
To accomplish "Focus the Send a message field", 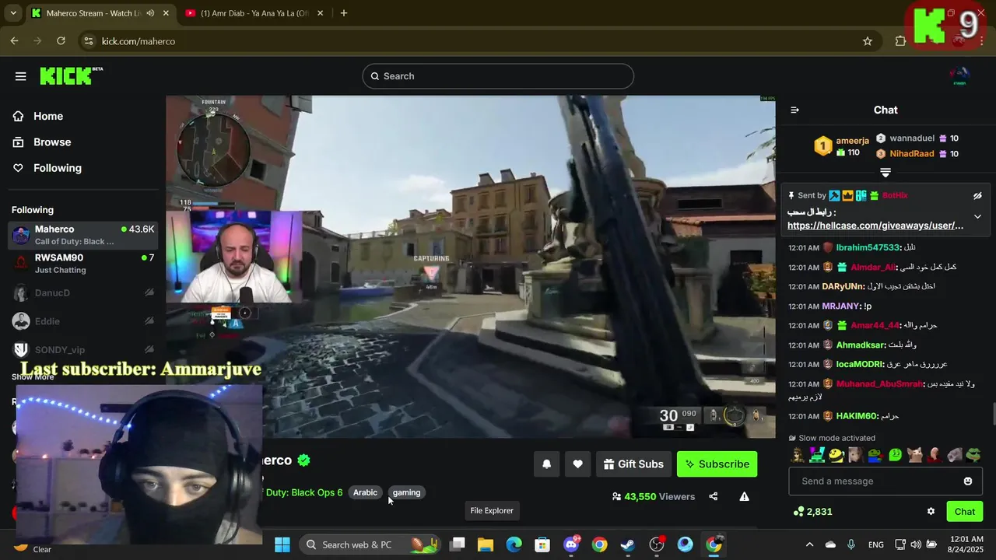I will pyautogui.click(x=885, y=481).
